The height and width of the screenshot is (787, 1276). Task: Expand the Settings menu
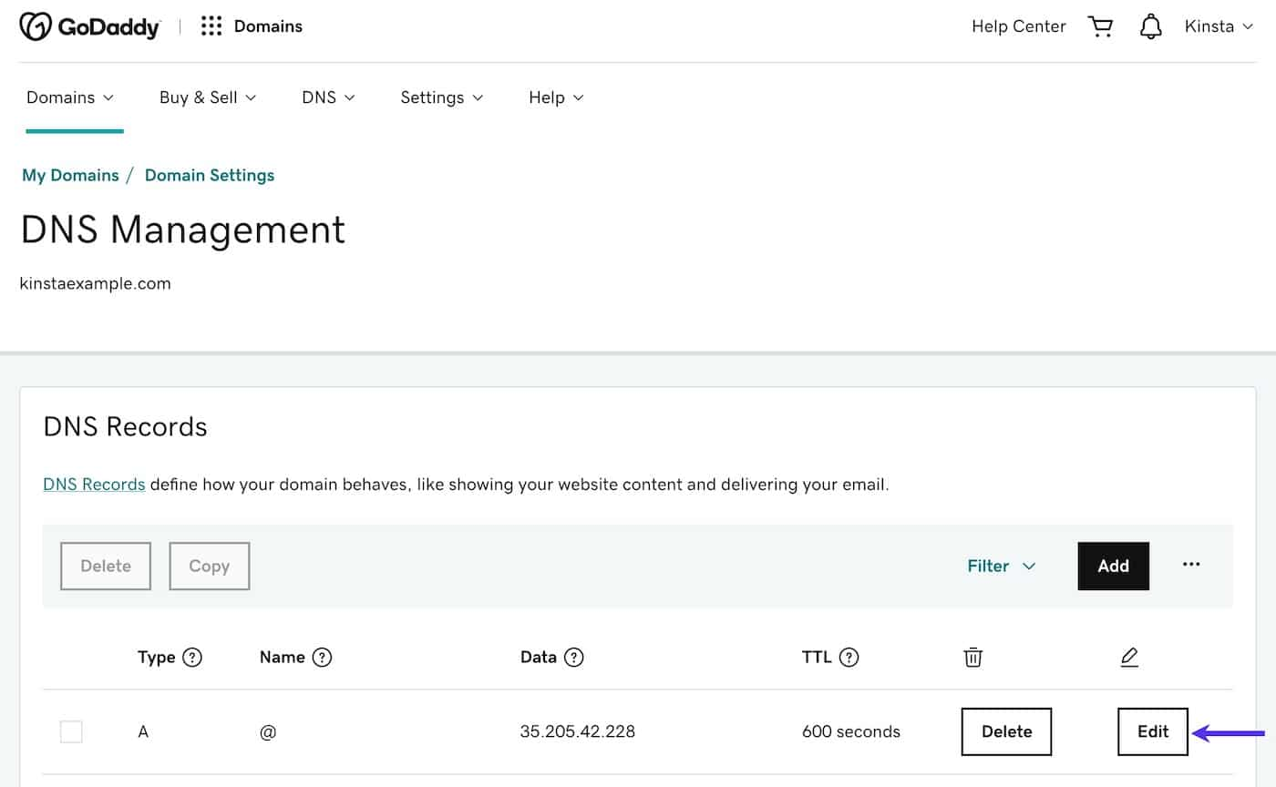tap(442, 97)
